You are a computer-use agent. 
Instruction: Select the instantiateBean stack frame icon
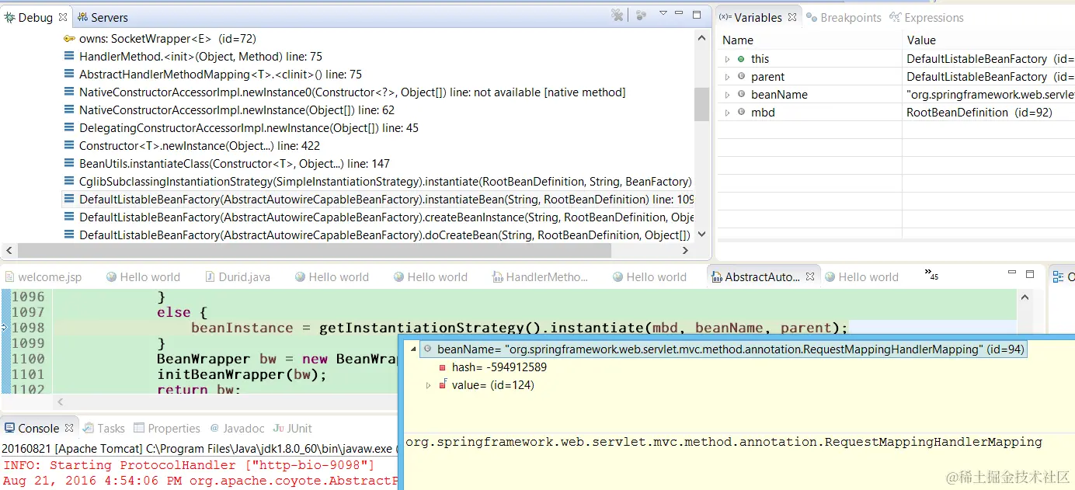[70, 200]
